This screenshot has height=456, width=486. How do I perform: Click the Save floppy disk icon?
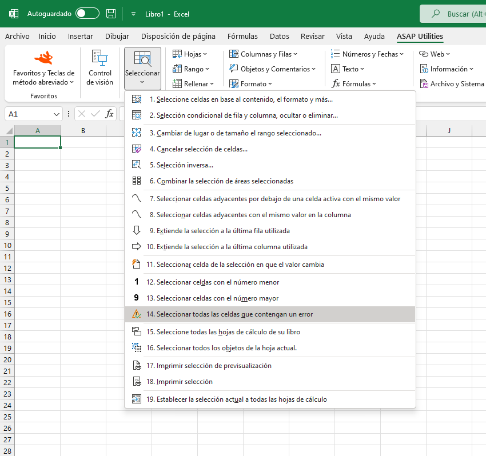pyautogui.click(x=111, y=14)
